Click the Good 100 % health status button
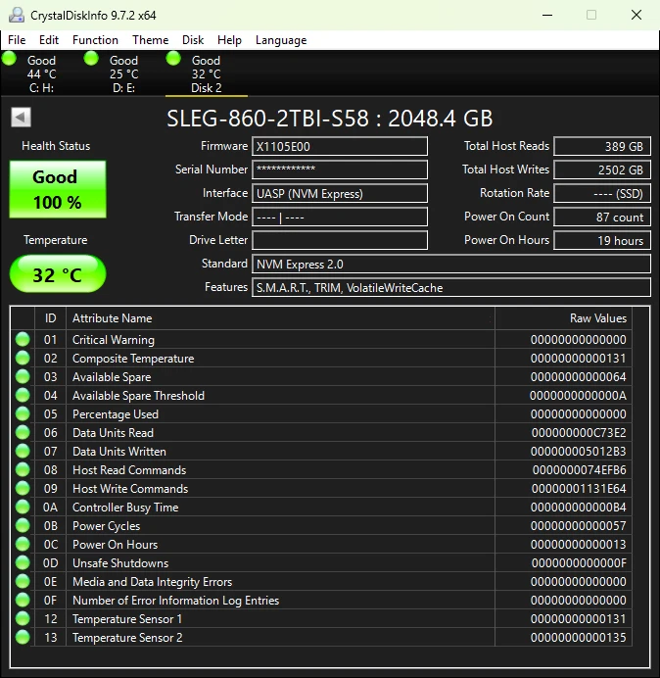The height and width of the screenshot is (678, 660). pos(58,189)
